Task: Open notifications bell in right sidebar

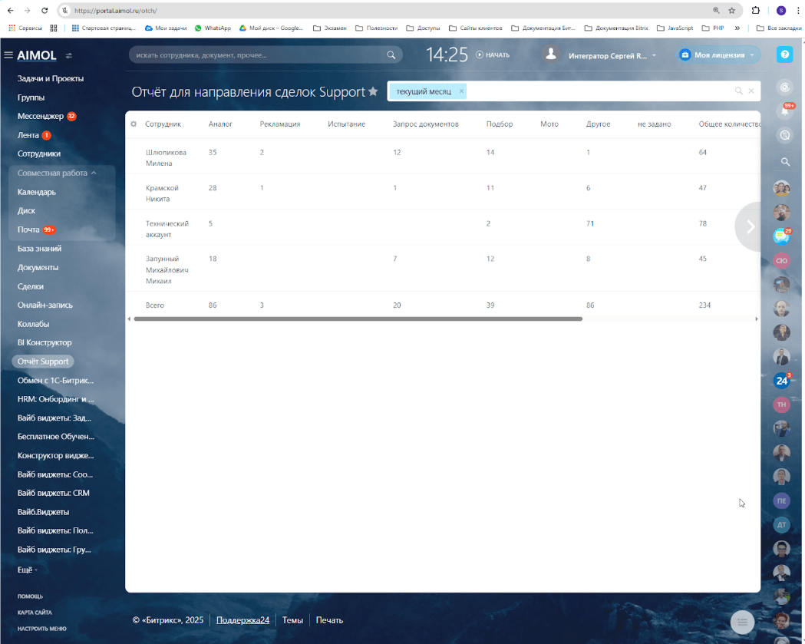Action: pos(784,111)
